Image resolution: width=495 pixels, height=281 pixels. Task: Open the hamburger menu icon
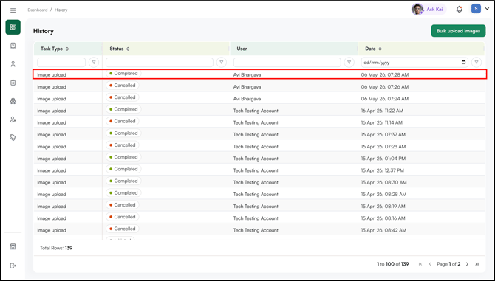(x=13, y=10)
